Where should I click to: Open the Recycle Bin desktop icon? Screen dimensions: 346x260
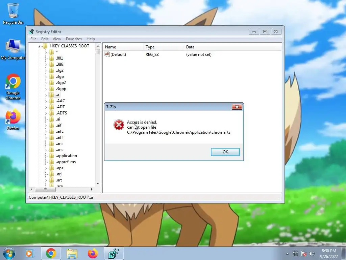13,14
